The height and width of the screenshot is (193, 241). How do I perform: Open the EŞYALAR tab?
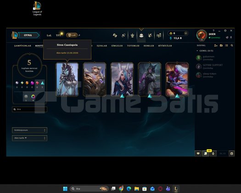point(102,45)
